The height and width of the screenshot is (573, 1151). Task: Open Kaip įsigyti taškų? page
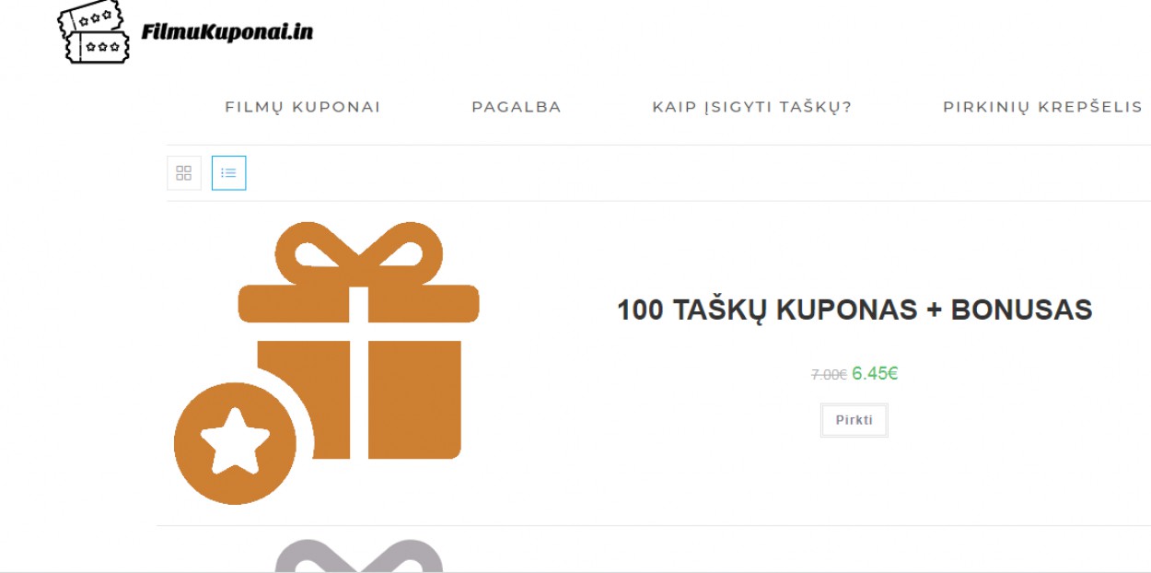click(752, 107)
